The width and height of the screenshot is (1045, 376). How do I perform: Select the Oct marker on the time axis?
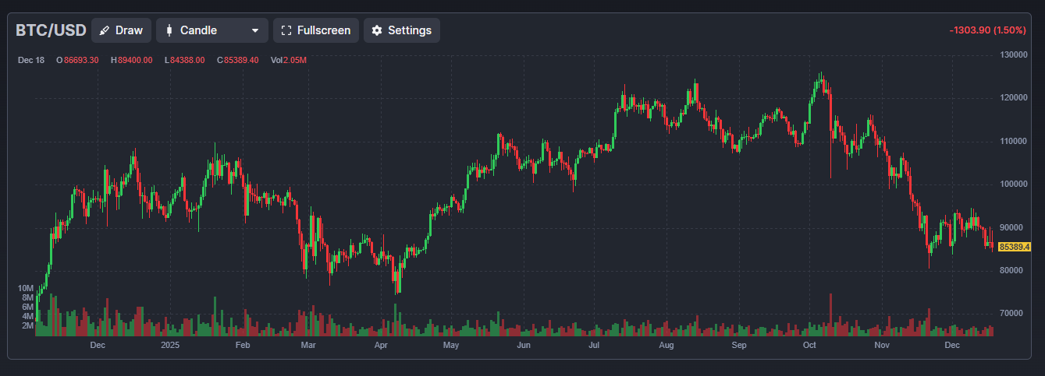(809, 344)
